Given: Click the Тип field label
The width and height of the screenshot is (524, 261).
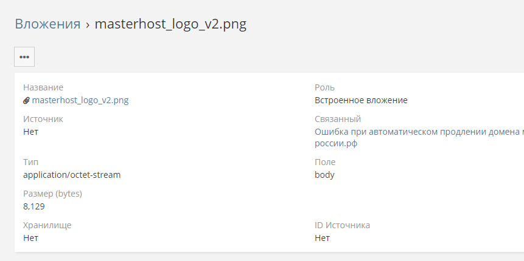Looking at the screenshot, I should tap(30, 162).
